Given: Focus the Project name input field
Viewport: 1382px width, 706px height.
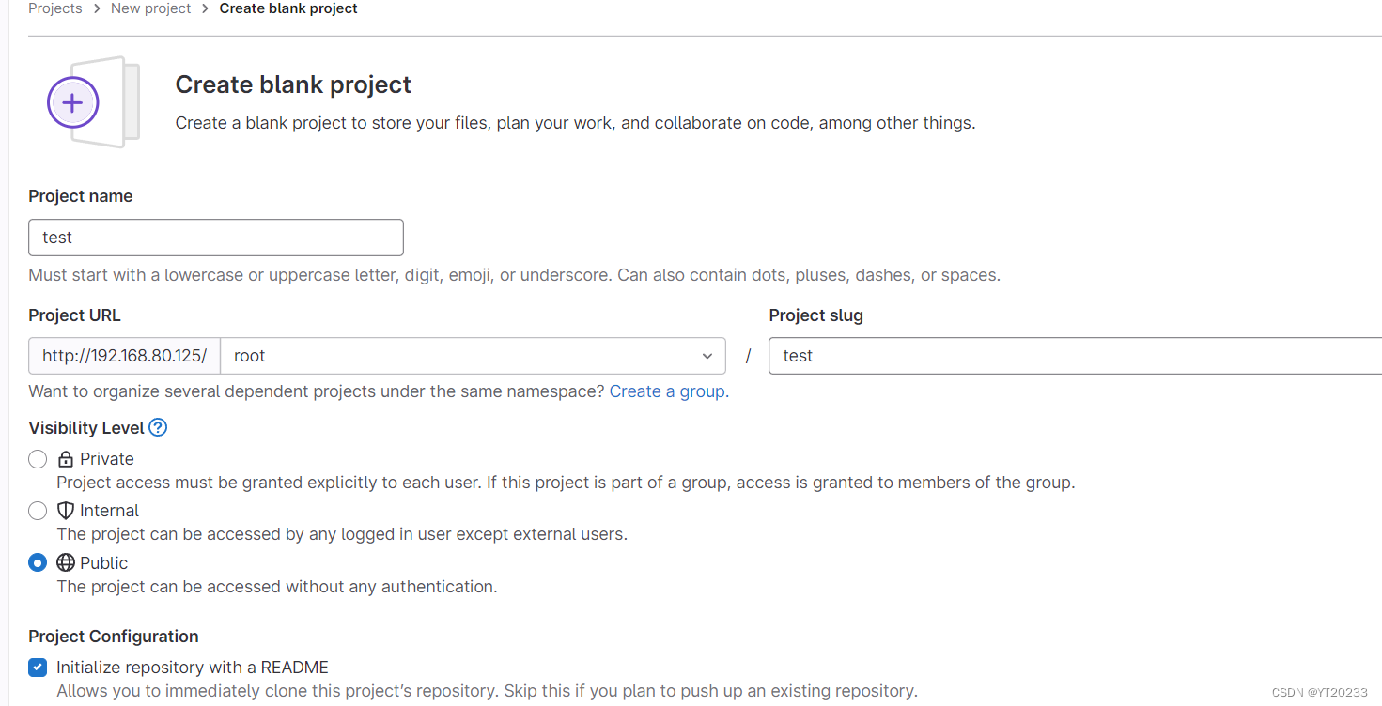Looking at the screenshot, I should pyautogui.click(x=216, y=238).
